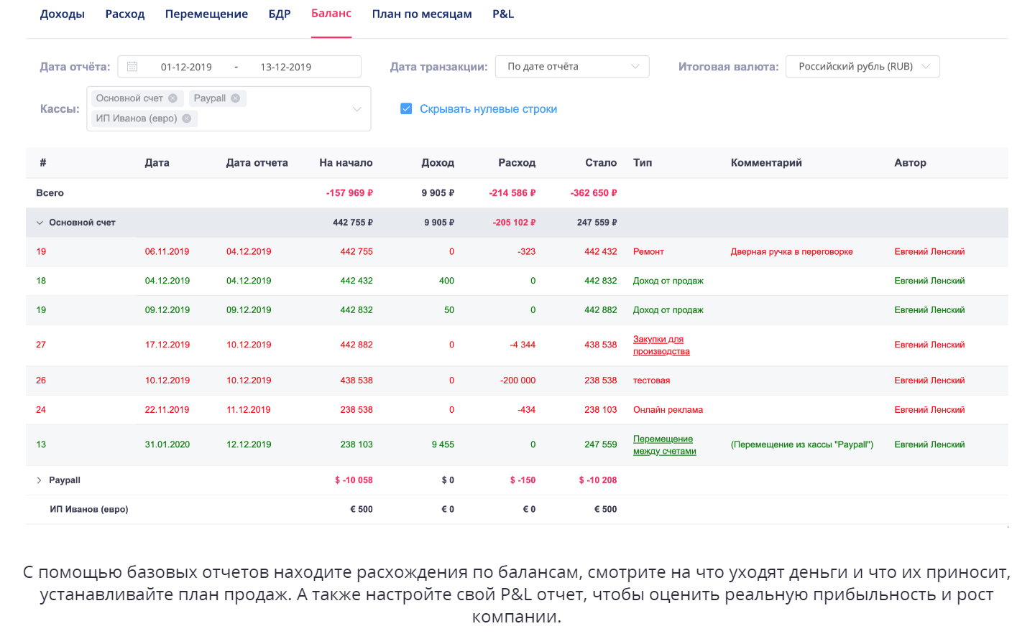Expand the Paypall account row
The height and width of the screenshot is (644, 1035).
click(x=40, y=480)
